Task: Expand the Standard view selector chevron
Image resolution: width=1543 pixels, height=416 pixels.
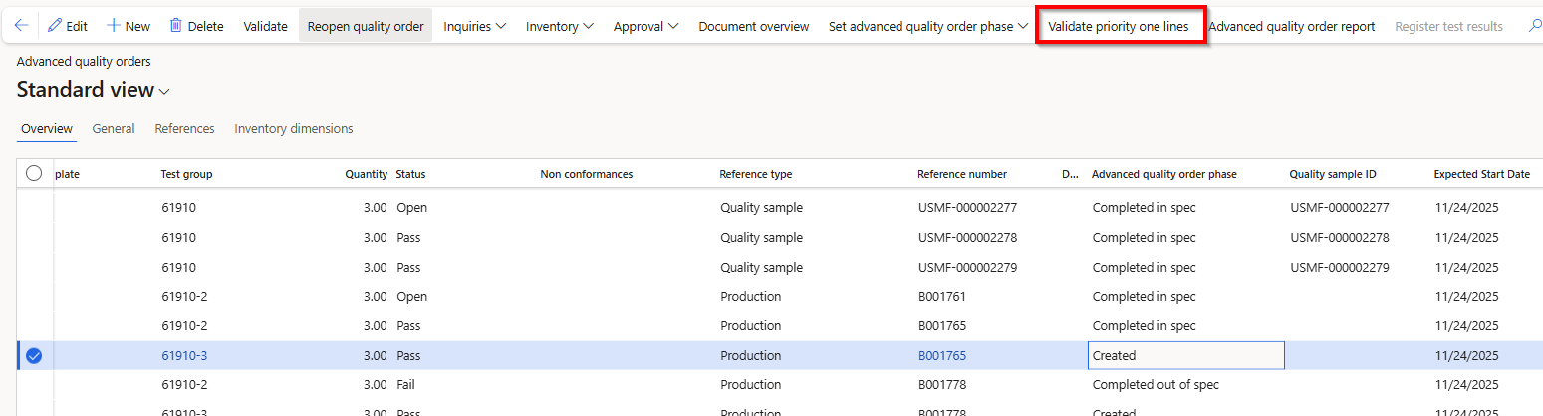Action: pos(164,92)
